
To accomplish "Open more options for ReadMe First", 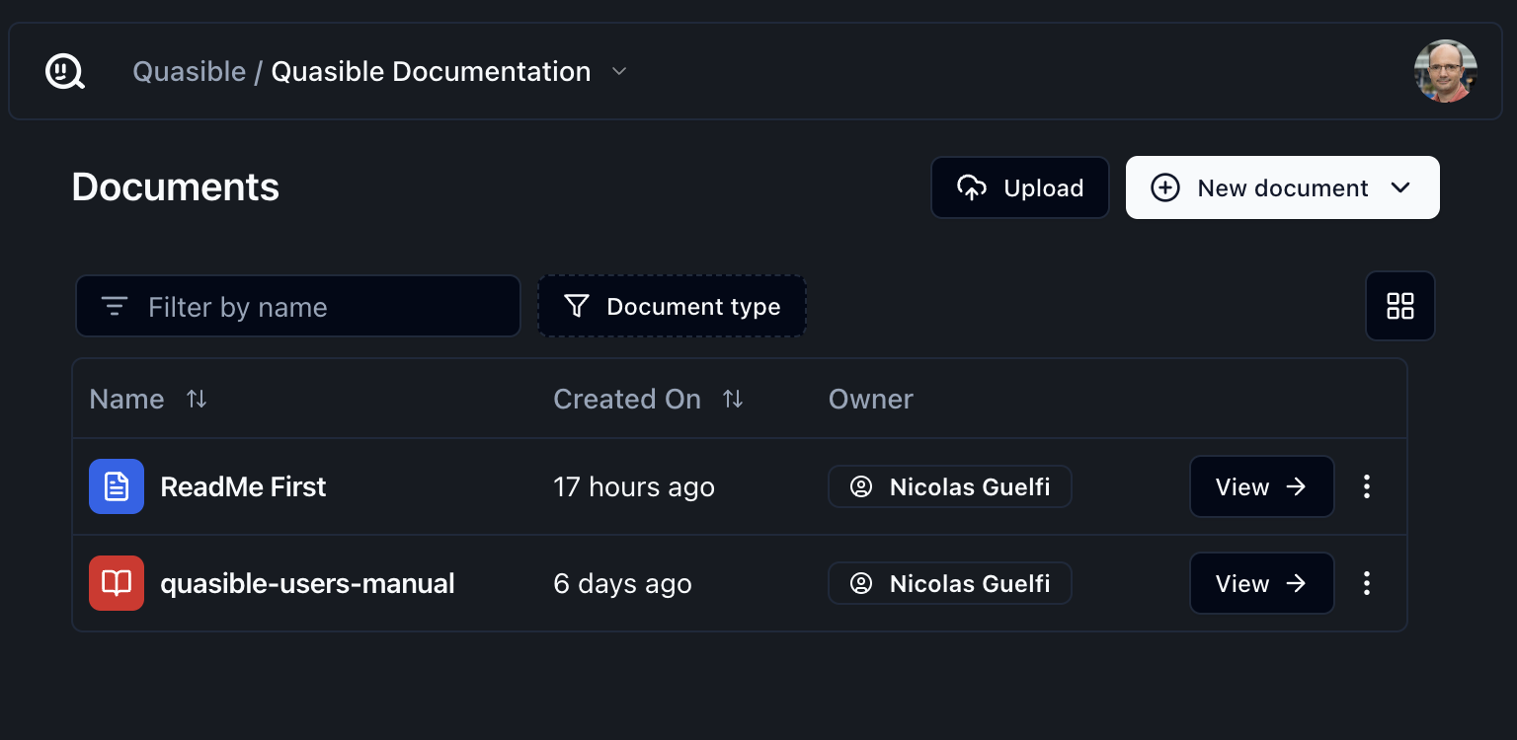I will click(x=1367, y=486).
